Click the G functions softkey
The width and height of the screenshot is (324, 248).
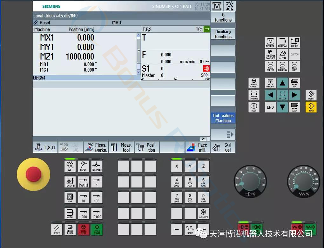pyautogui.click(x=223, y=17)
